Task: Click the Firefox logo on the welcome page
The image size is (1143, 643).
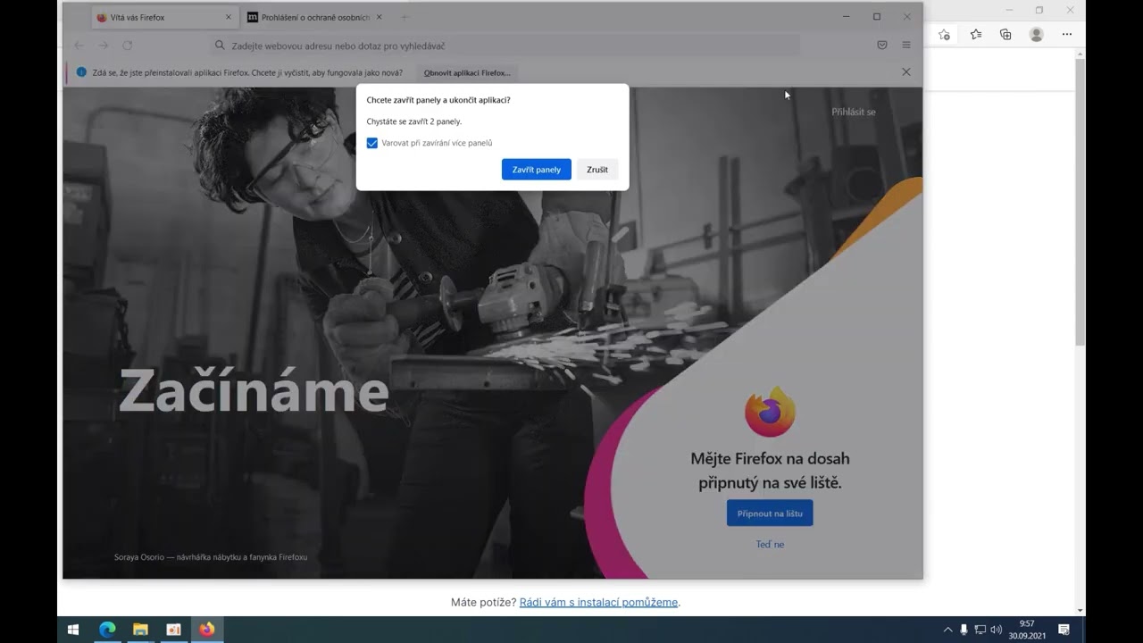Action: (x=770, y=412)
